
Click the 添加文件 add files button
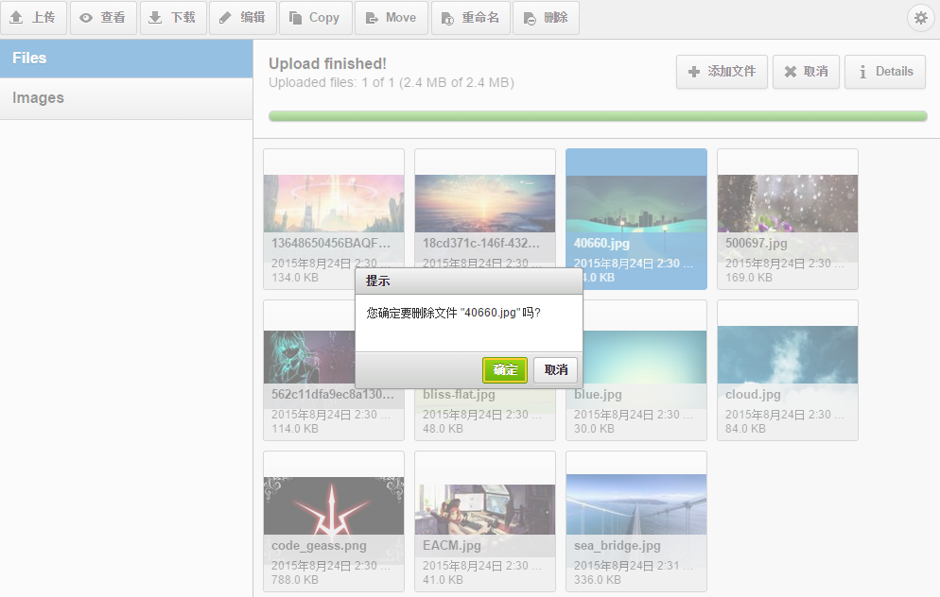click(722, 71)
